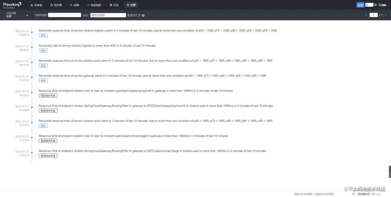The width and height of the screenshot is (391, 197).
Task: Go to the 追踪 trace page
Action: pos(75,5)
